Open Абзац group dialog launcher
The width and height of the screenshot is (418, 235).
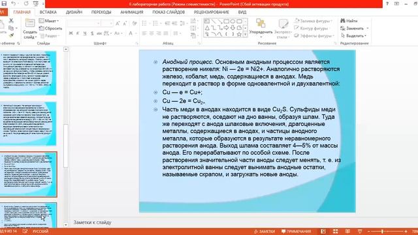click(199, 43)
